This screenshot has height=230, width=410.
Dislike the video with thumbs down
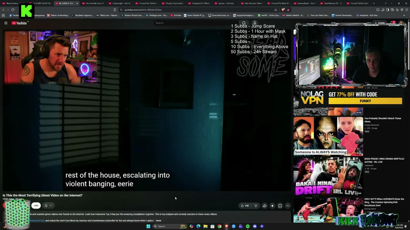tap(256, 206)
